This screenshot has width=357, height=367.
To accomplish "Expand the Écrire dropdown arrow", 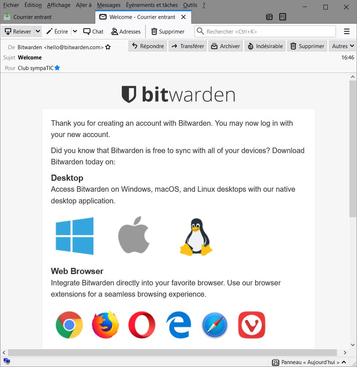I will pyautogui.click(x=75, y=32).
